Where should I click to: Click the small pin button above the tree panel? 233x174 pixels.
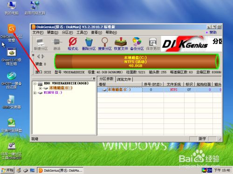tap(94, 78)
